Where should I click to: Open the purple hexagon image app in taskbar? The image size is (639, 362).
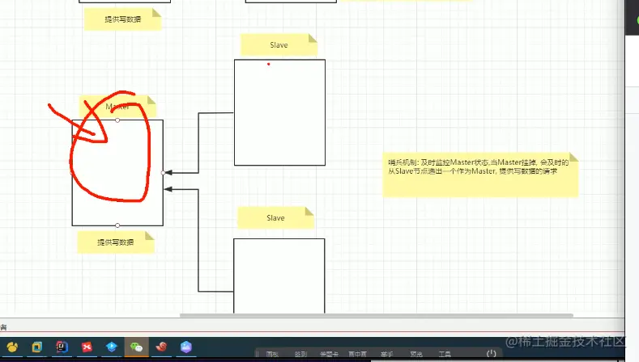click(x=186, y=347)
